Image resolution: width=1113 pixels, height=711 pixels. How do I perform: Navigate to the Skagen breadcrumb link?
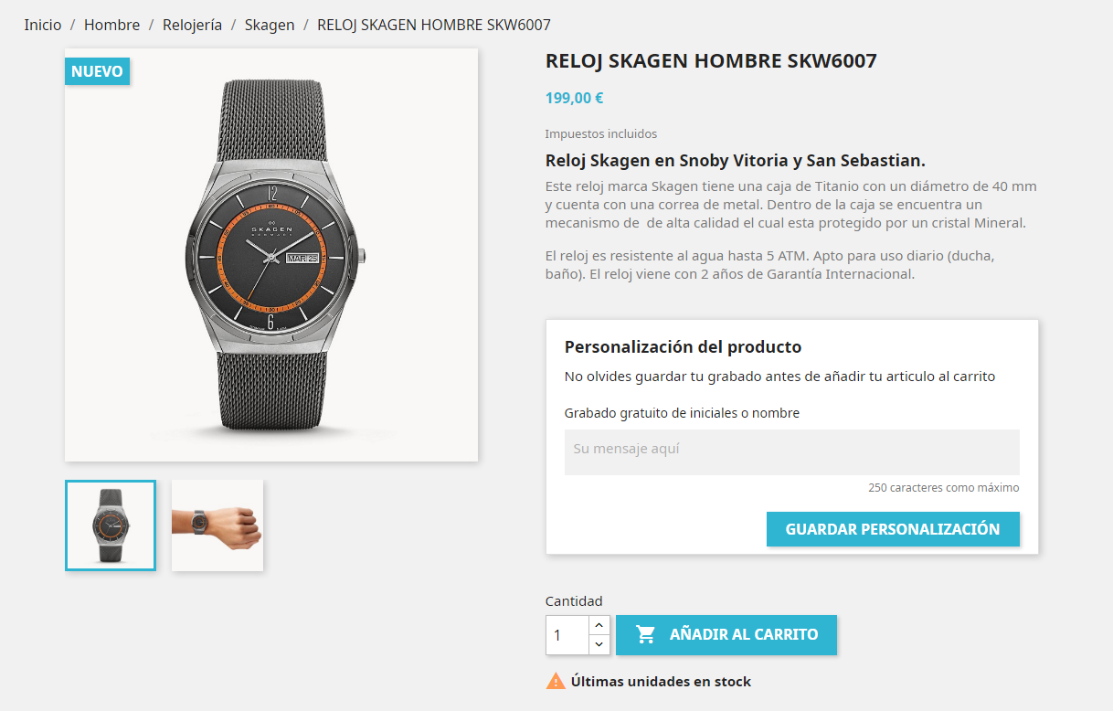(270, 25)
